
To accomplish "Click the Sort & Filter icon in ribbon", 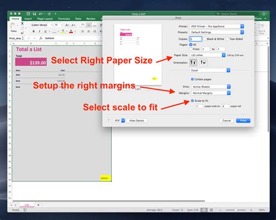I will point(261,29).
